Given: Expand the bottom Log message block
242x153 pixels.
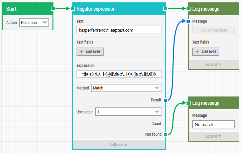Looking at the screenshot, I should pyautogui.click(x=214, y=136).
